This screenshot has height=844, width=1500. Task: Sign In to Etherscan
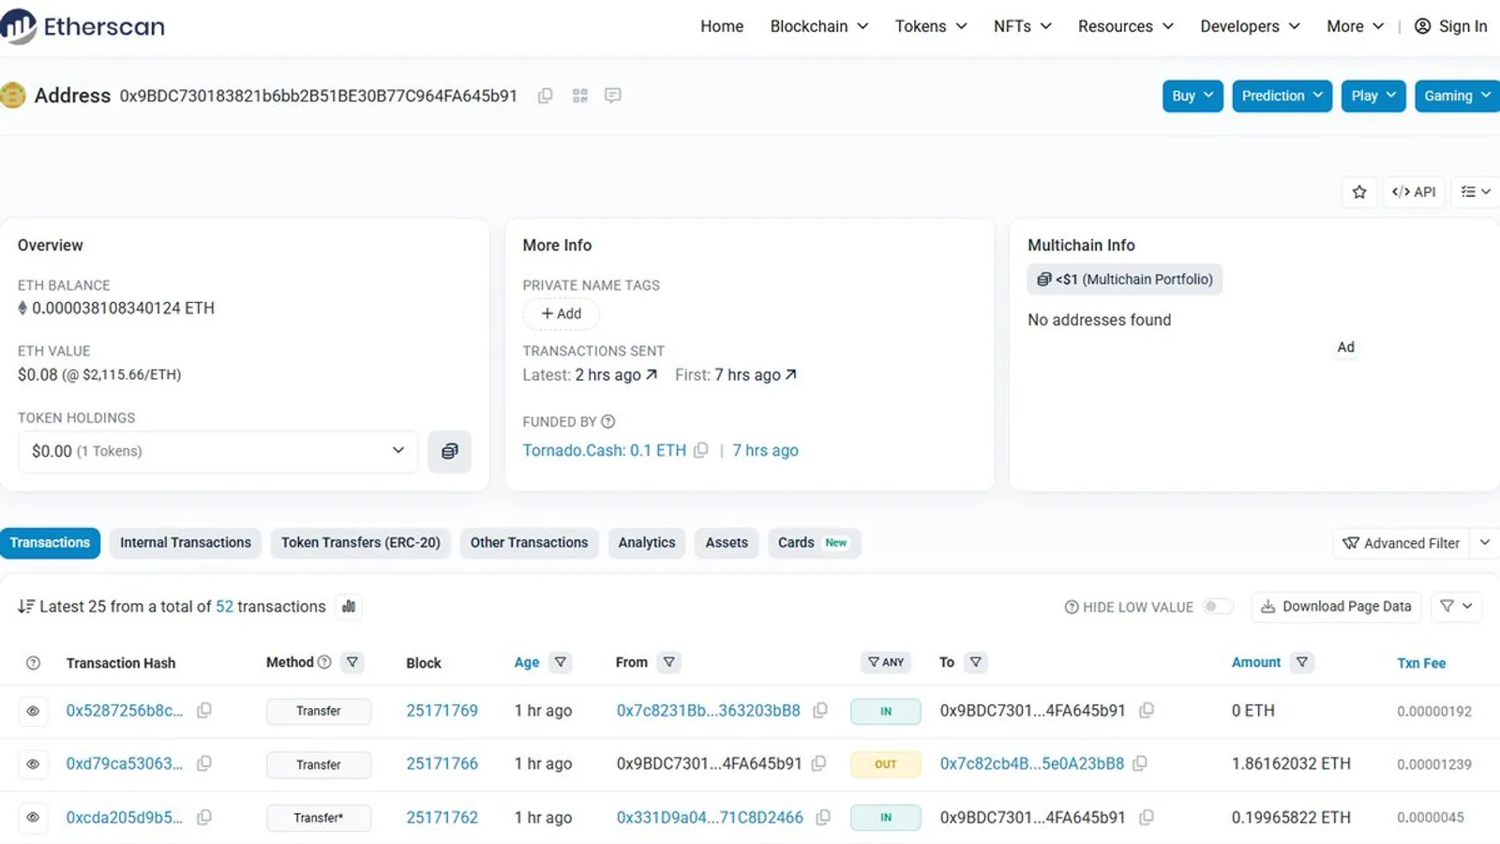tap(1450, 26)
